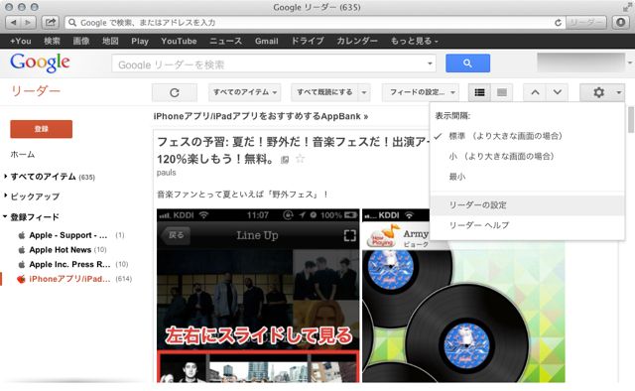The image size is (635, 391).
Task: Open YouTube in the top navigation bar
Action: click(179, 41)
